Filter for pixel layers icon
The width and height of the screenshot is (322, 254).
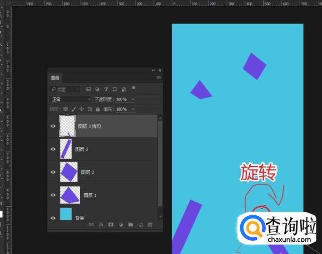[x=88, y=89]
